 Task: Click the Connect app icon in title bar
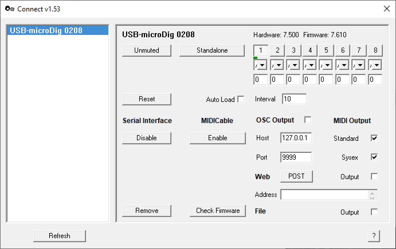pos(9,9)
